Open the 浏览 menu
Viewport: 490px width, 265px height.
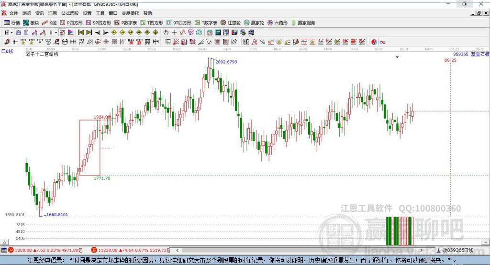click(27, 13)
